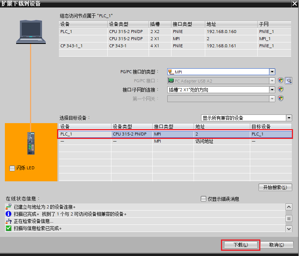Click 开始搜索(S) button
This screenshot has height=256, width=299.
[275, 187]
